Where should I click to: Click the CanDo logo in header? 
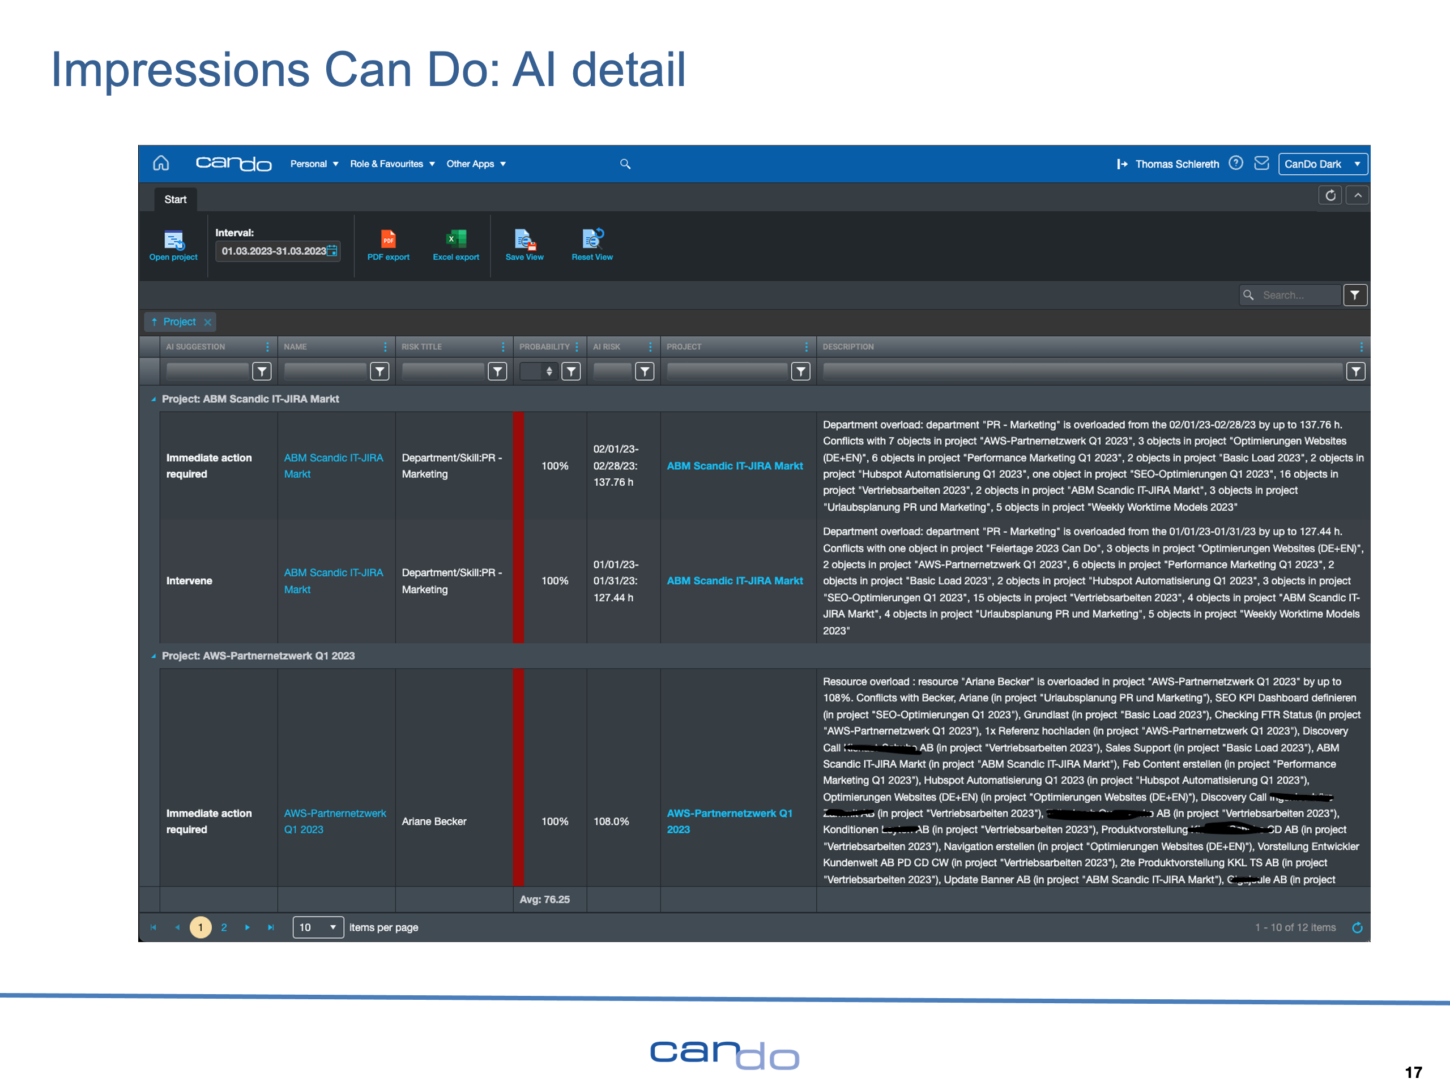(233, 163)
